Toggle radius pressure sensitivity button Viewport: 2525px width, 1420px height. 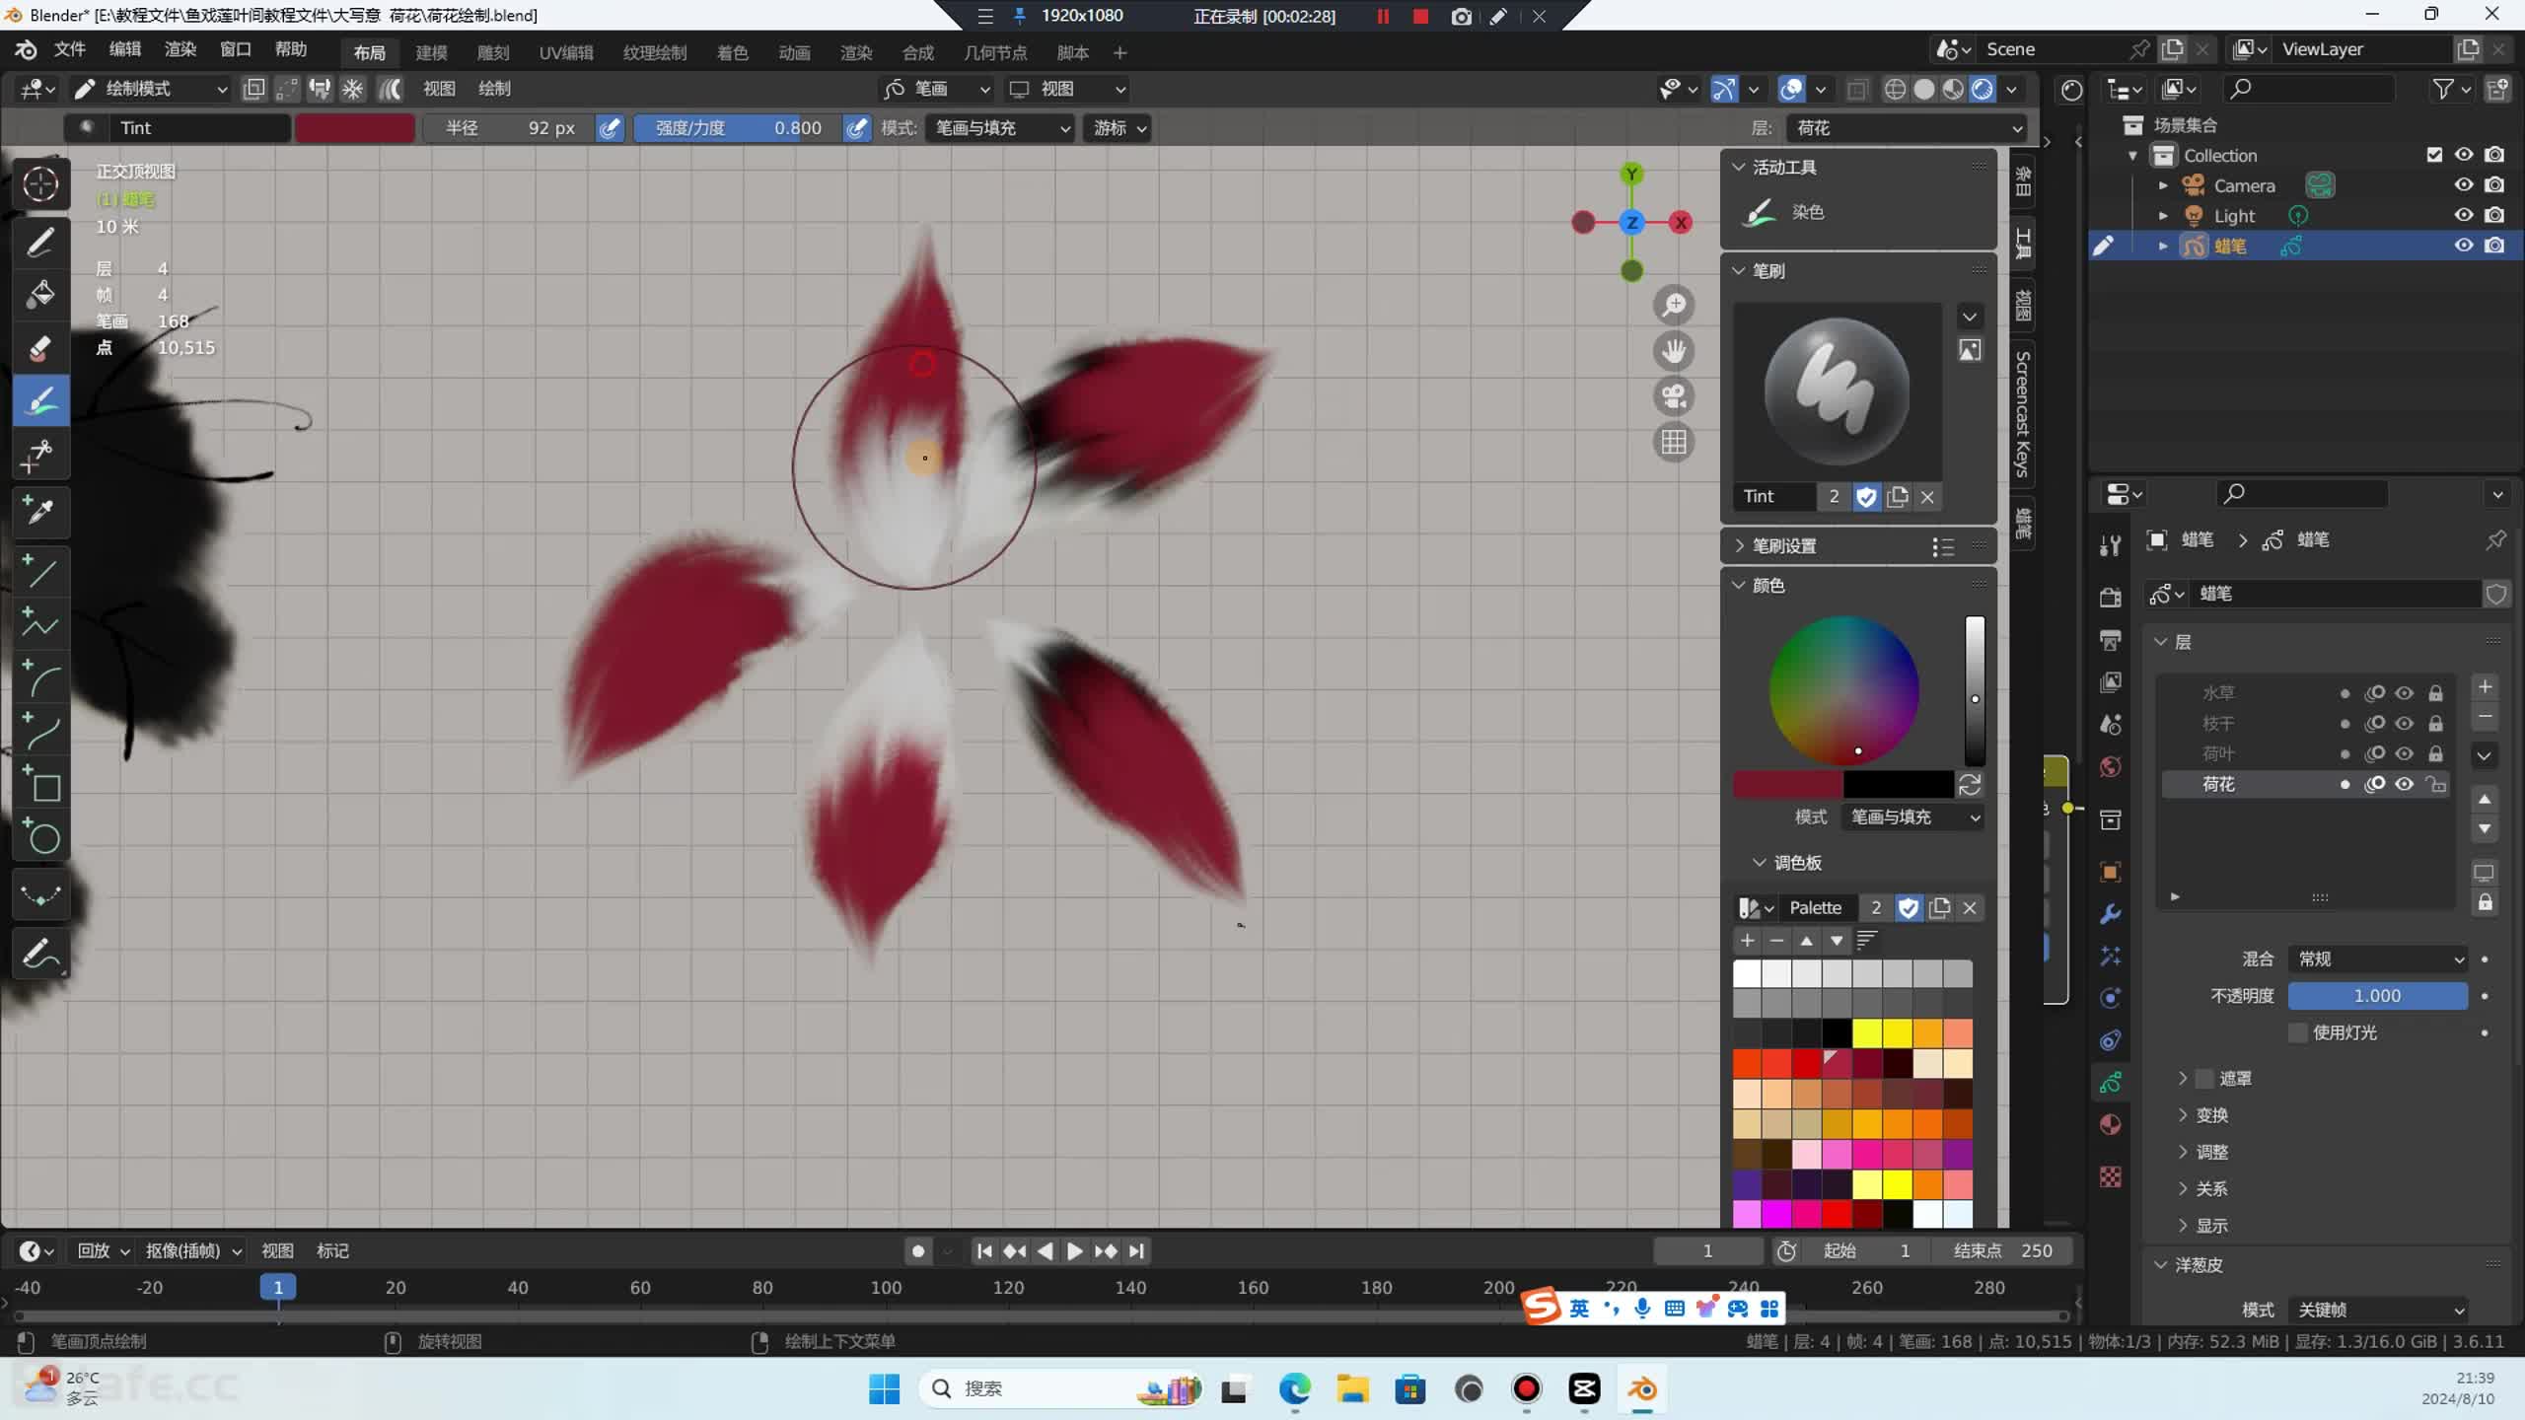611,128
